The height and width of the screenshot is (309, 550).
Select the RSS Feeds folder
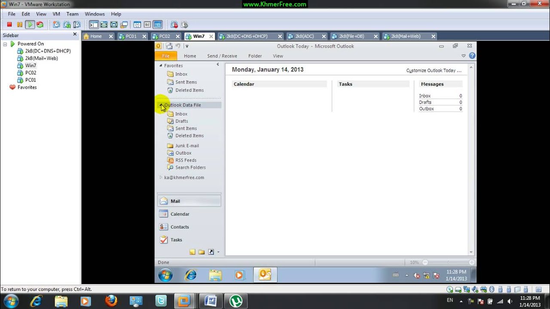[186, 160]
